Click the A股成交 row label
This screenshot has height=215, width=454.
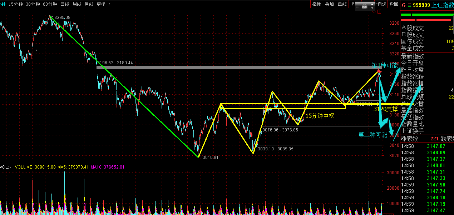coord(413,28)
